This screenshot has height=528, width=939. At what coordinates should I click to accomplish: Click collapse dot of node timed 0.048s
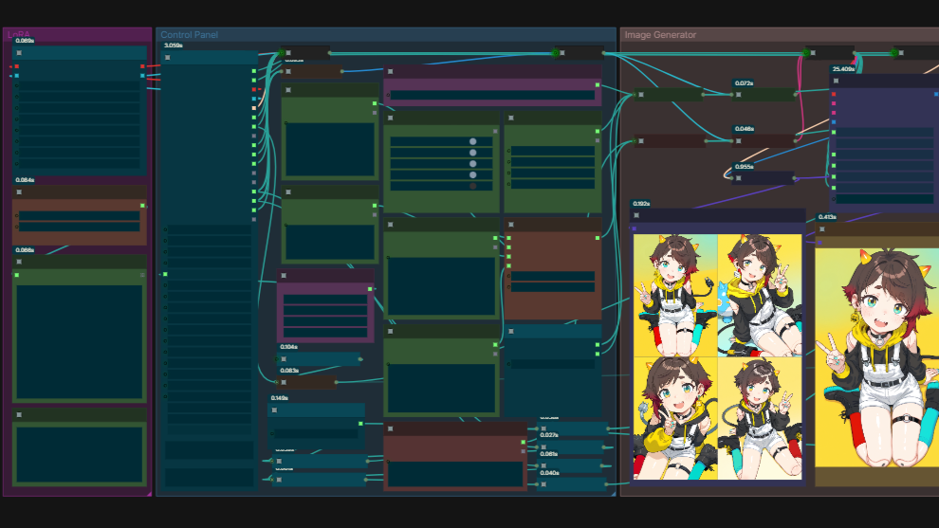pos(738,140)
